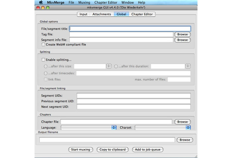Click the green zoom window button
The width and height of the screenshot is (232, 158).
pos(48,8)
